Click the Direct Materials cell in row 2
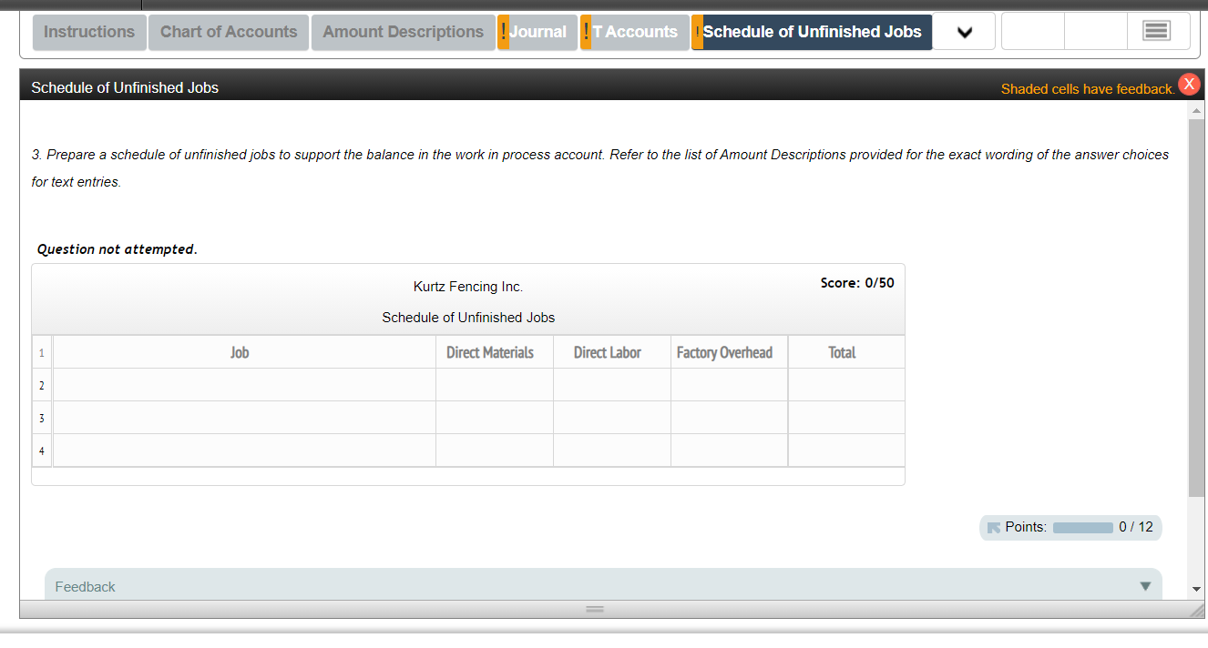 point(495,385)
